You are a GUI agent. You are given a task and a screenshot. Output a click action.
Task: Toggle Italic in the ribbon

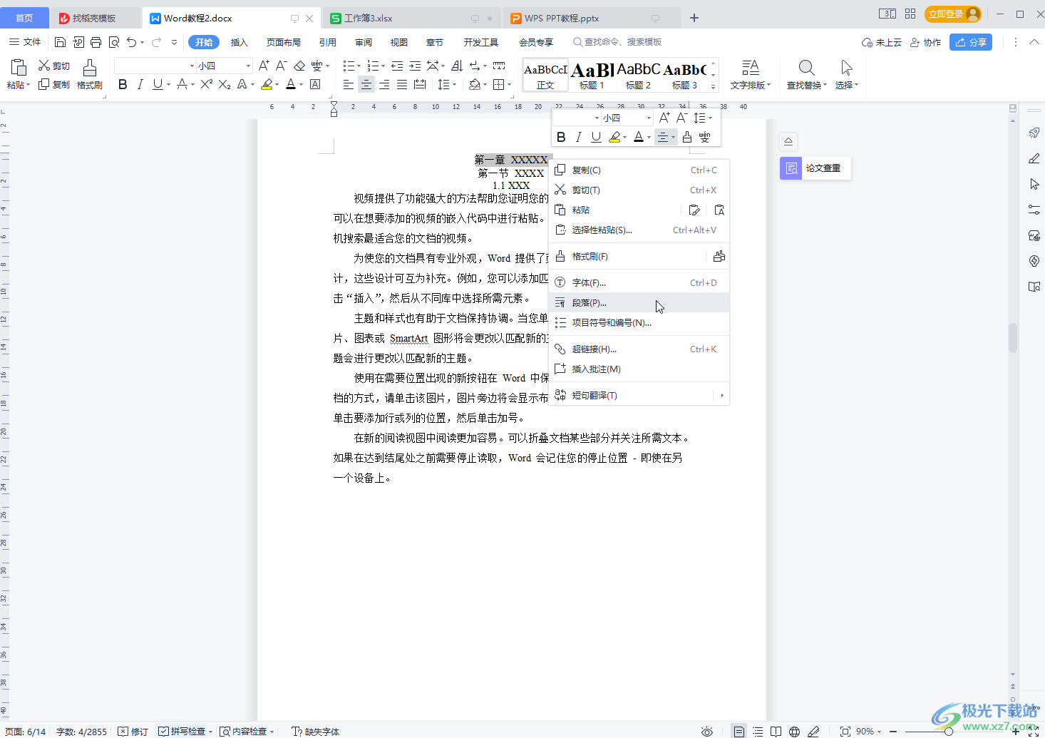click(140, 84)
